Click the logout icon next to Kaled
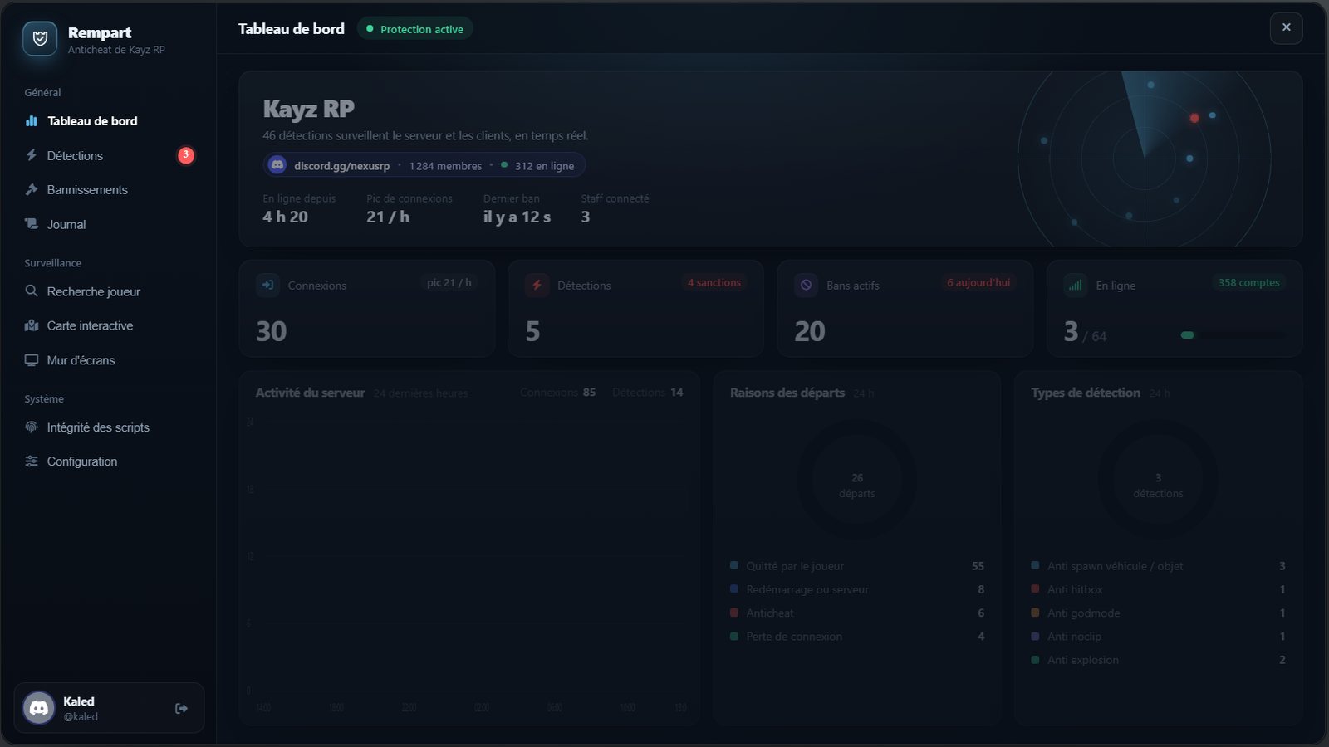 181,708
